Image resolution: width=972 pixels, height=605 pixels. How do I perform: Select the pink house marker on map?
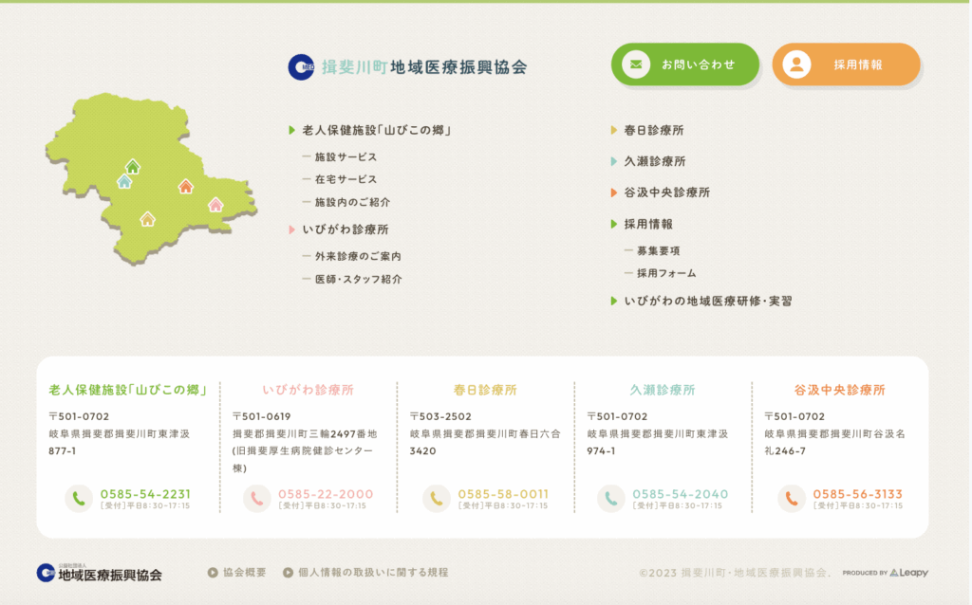coord(215,204)
